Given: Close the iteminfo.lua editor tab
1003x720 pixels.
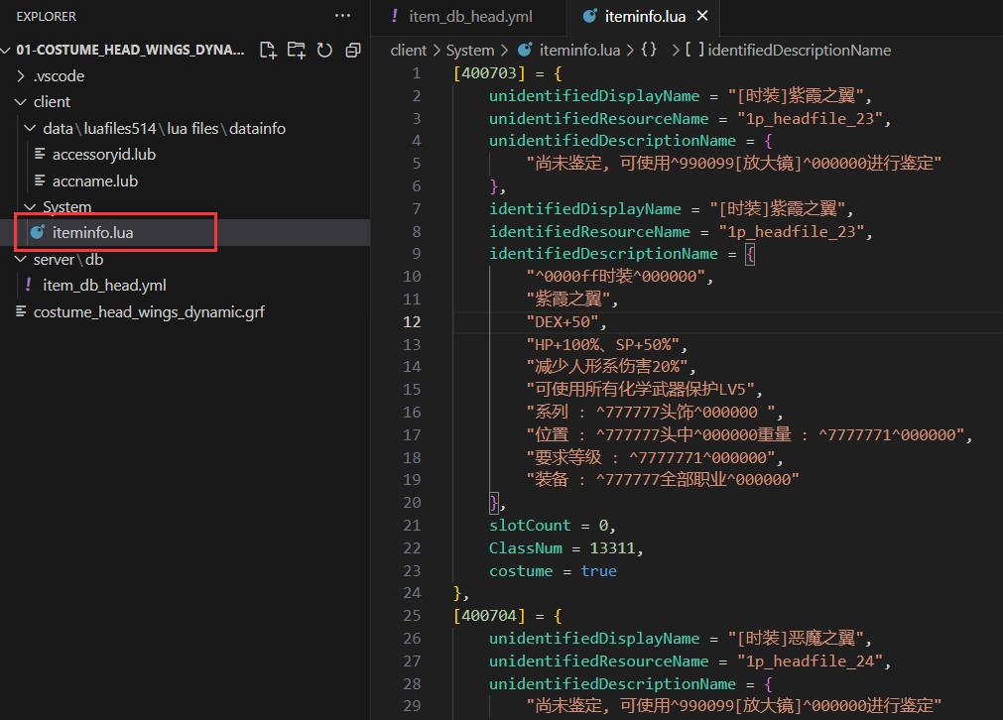Looking at the screenshot, I should pos(703,16).
